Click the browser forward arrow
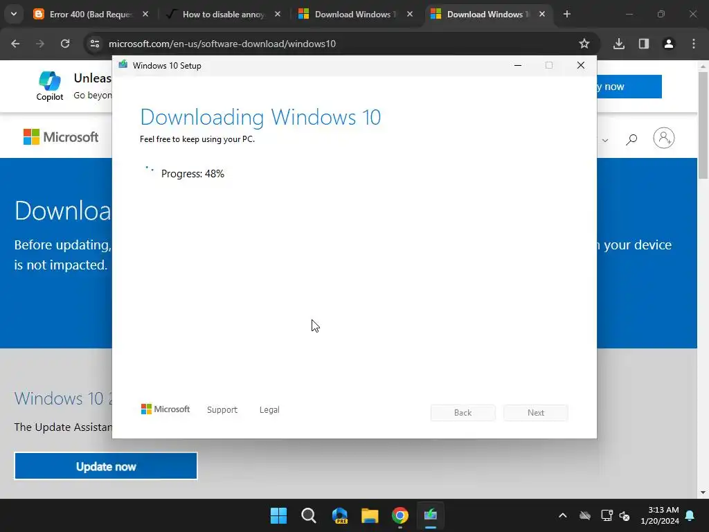 40,44
